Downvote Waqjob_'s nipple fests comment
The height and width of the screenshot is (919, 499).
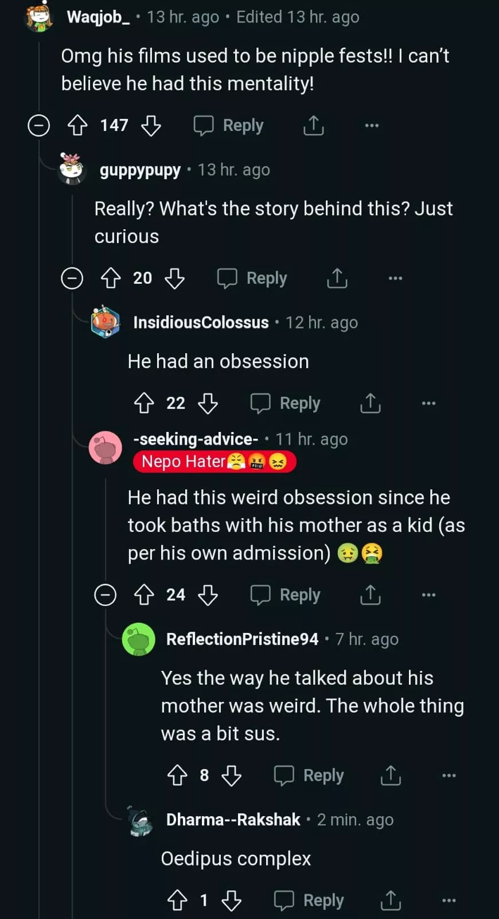151,125
